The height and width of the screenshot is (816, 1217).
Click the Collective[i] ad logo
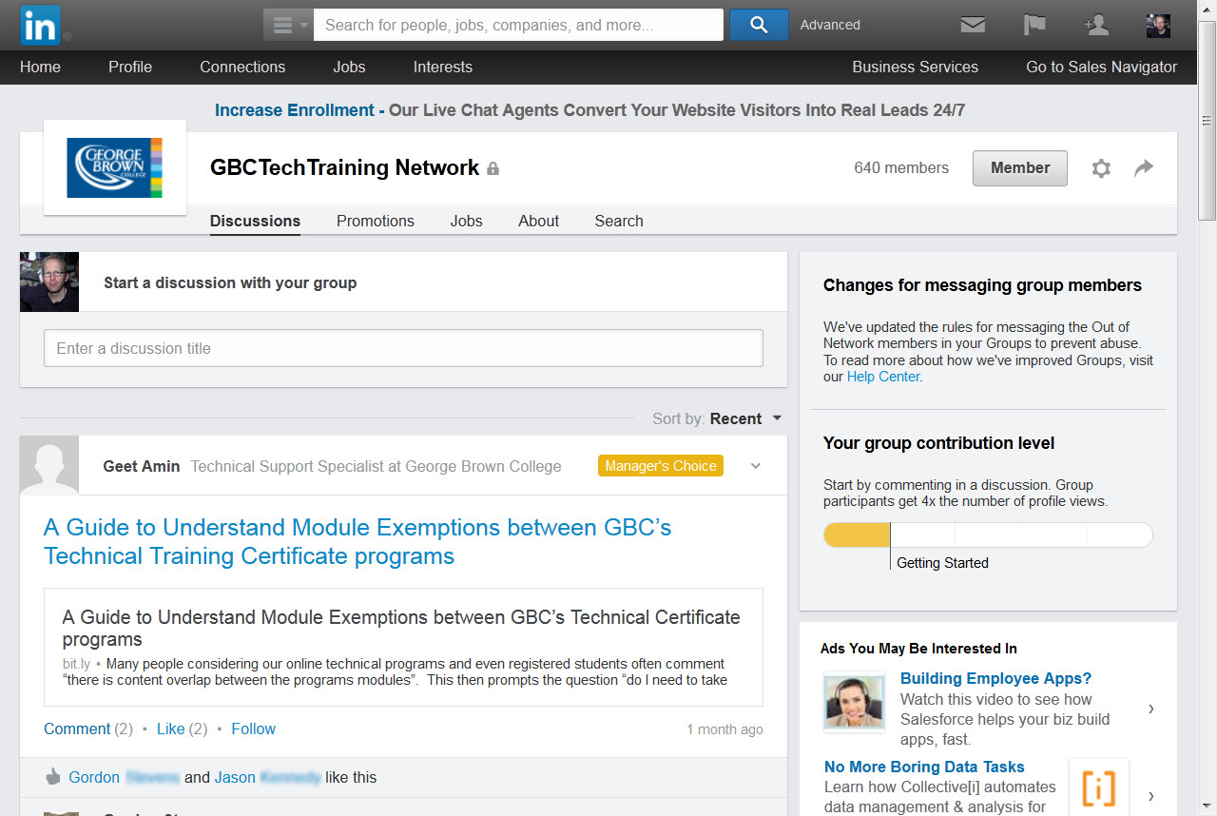1099,787
